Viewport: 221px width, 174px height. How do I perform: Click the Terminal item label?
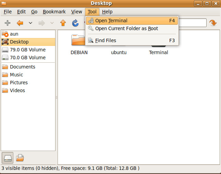click(159, 52)
